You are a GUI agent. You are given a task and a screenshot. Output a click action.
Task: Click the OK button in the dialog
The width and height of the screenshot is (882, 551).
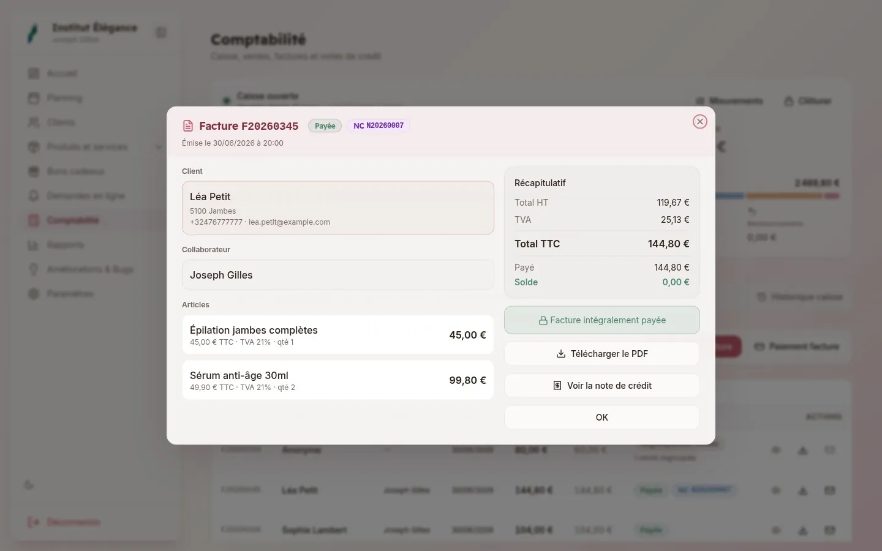602,418
